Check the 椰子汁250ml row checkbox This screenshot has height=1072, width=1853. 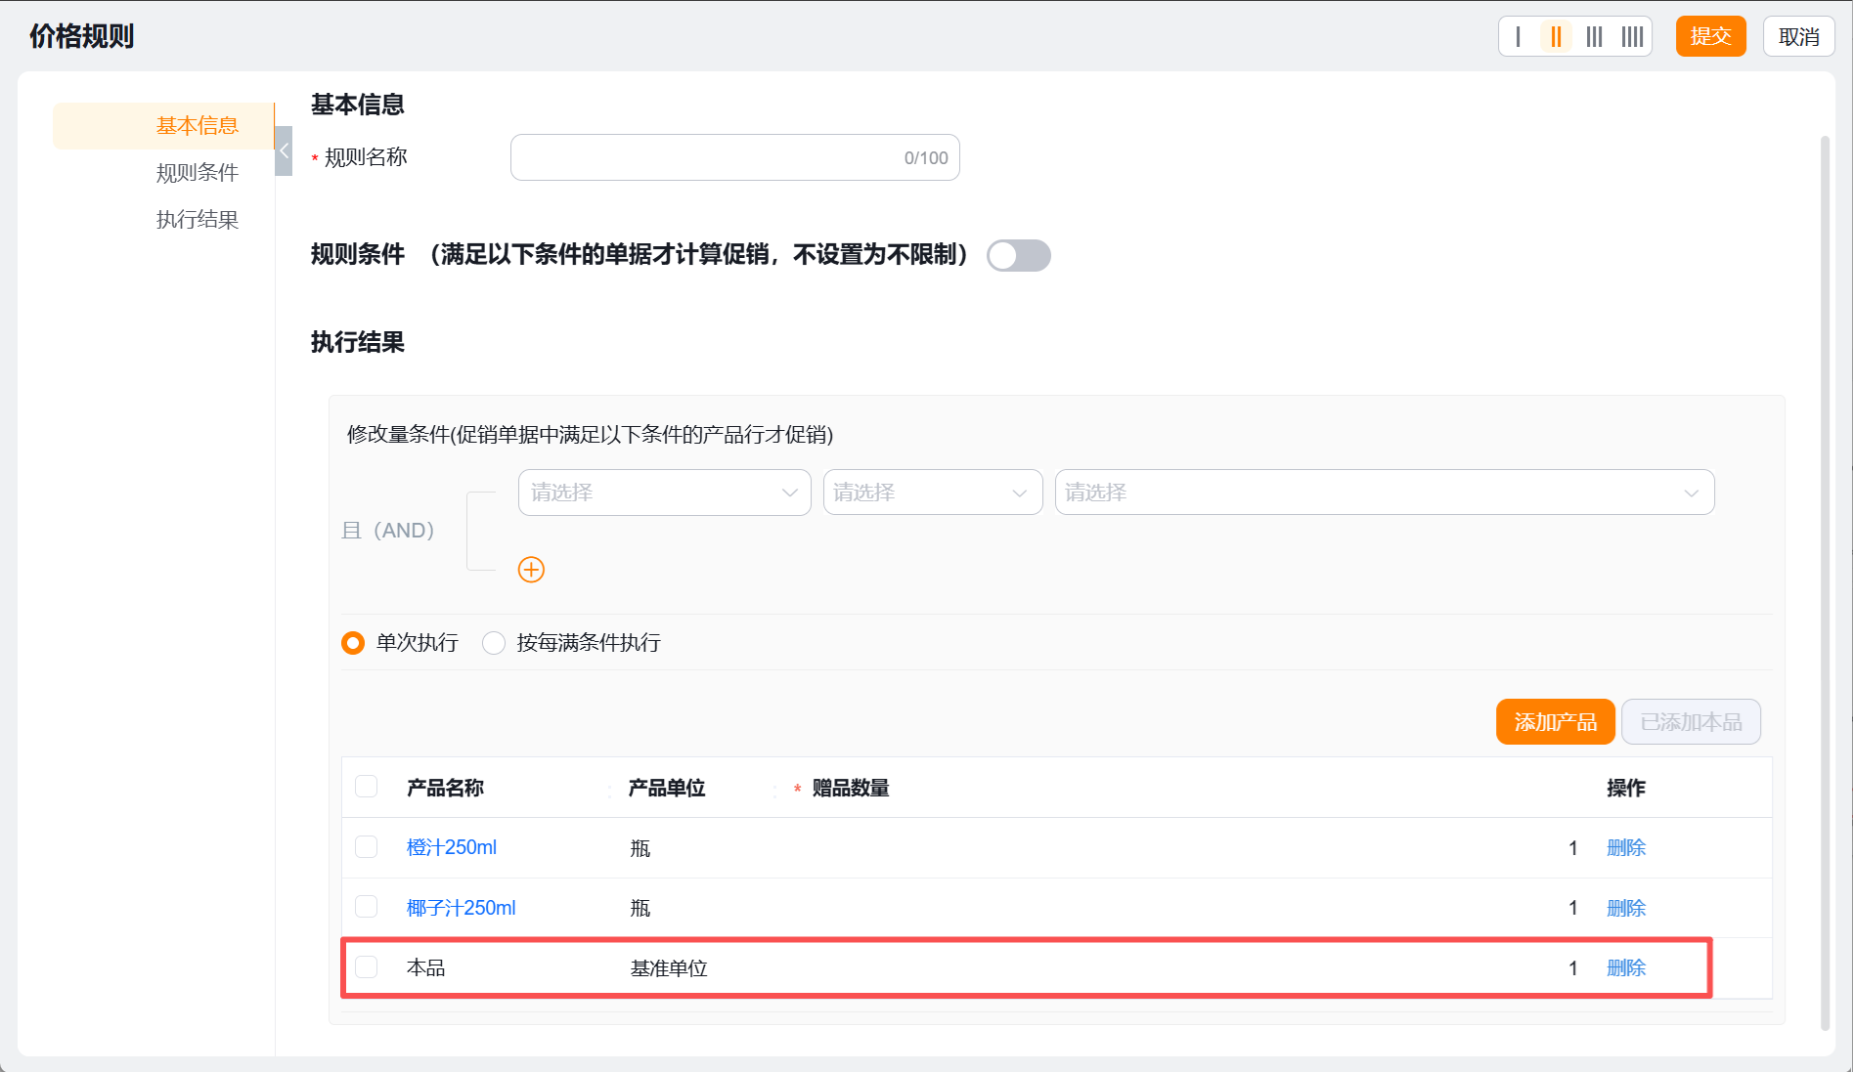(367, 907)
